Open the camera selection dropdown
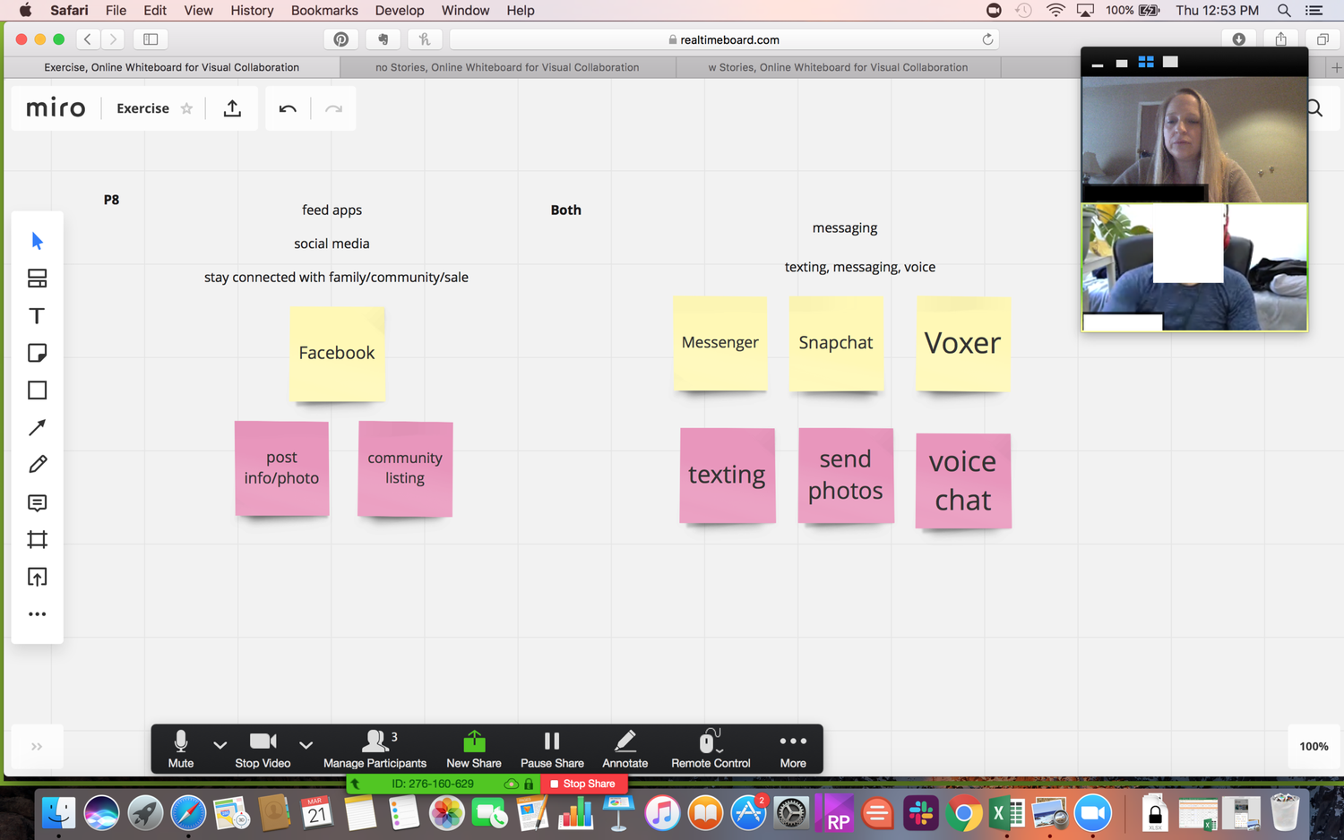This screenshot has width=1344, height=840. [306, 746]
